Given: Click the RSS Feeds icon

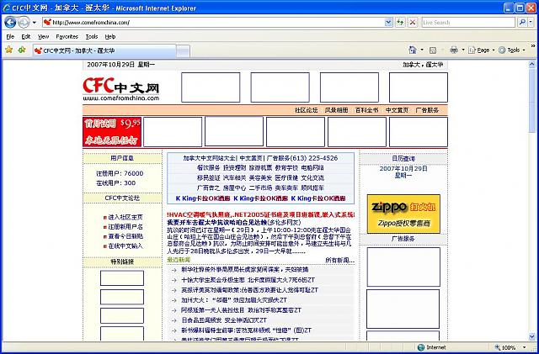Looking at the screenshot, I should [x=433, y=50].
